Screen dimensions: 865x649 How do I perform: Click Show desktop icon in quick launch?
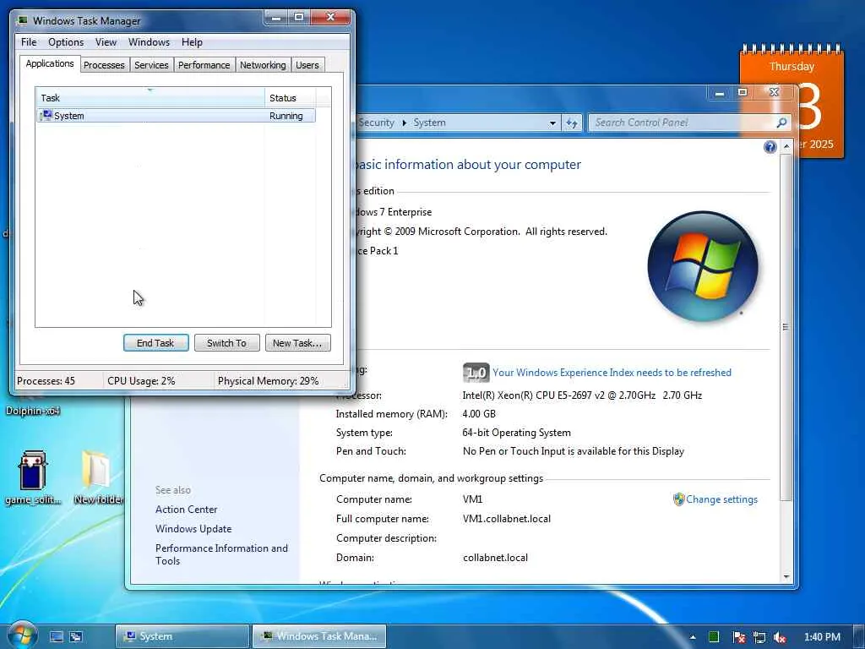(x=57, y=636)
